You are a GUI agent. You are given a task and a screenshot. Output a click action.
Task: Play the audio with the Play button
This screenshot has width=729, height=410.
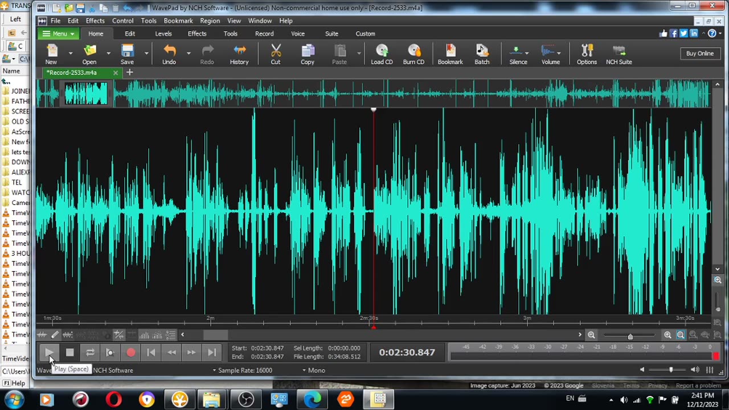[x=49, y=352]
